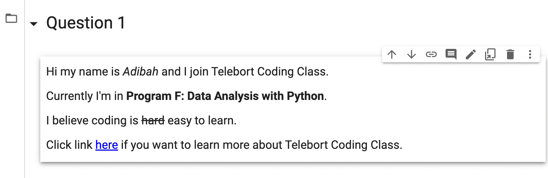548x178 pixels.
Task: Move cell down with arrow icon
Action: point(412,55)
